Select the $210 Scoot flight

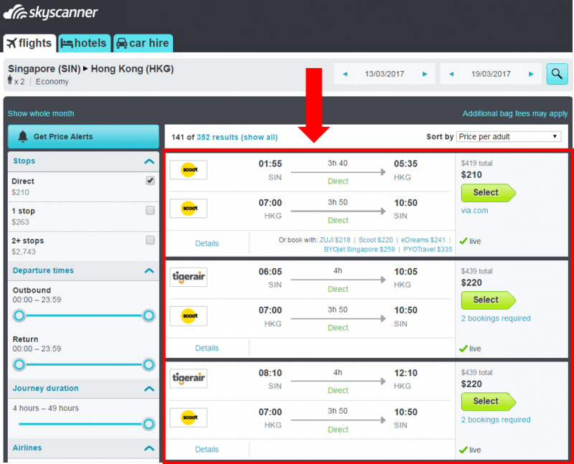(x=489, y=192)
